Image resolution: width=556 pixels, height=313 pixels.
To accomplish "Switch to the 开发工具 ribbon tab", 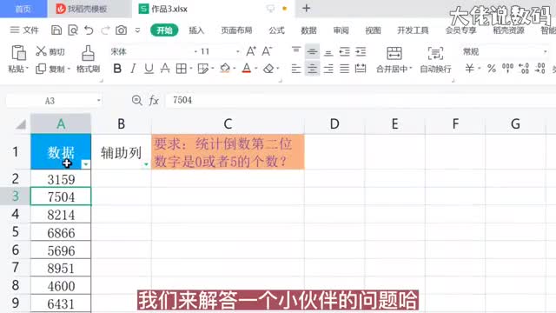I will 413,30.
